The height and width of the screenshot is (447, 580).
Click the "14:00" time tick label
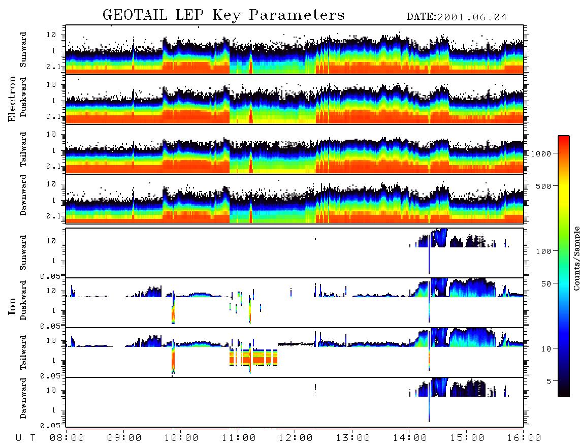[x=410, y=438]
